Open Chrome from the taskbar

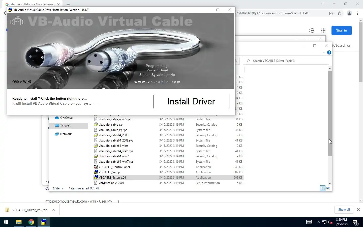(31, 222)
